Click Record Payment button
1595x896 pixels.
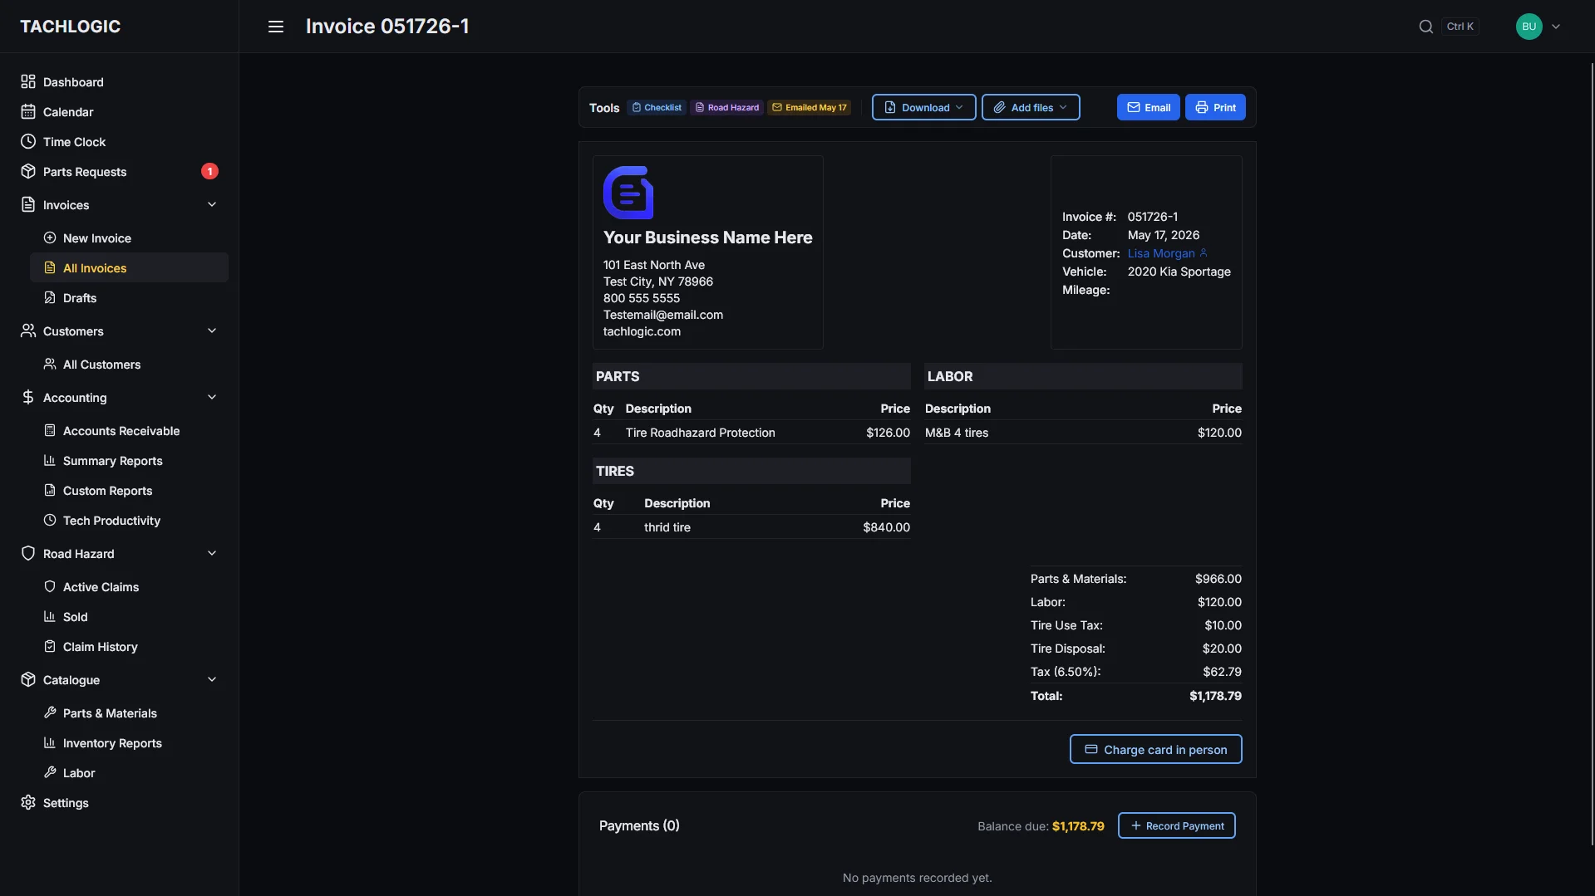coord(1176,825)
